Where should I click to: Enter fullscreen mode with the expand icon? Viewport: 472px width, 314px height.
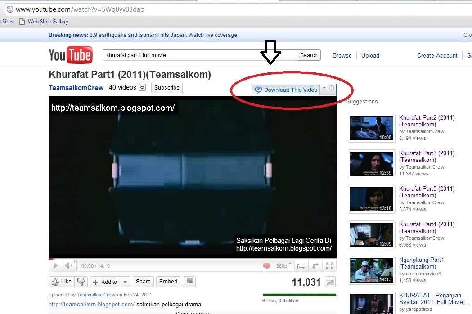pos(330,266)
